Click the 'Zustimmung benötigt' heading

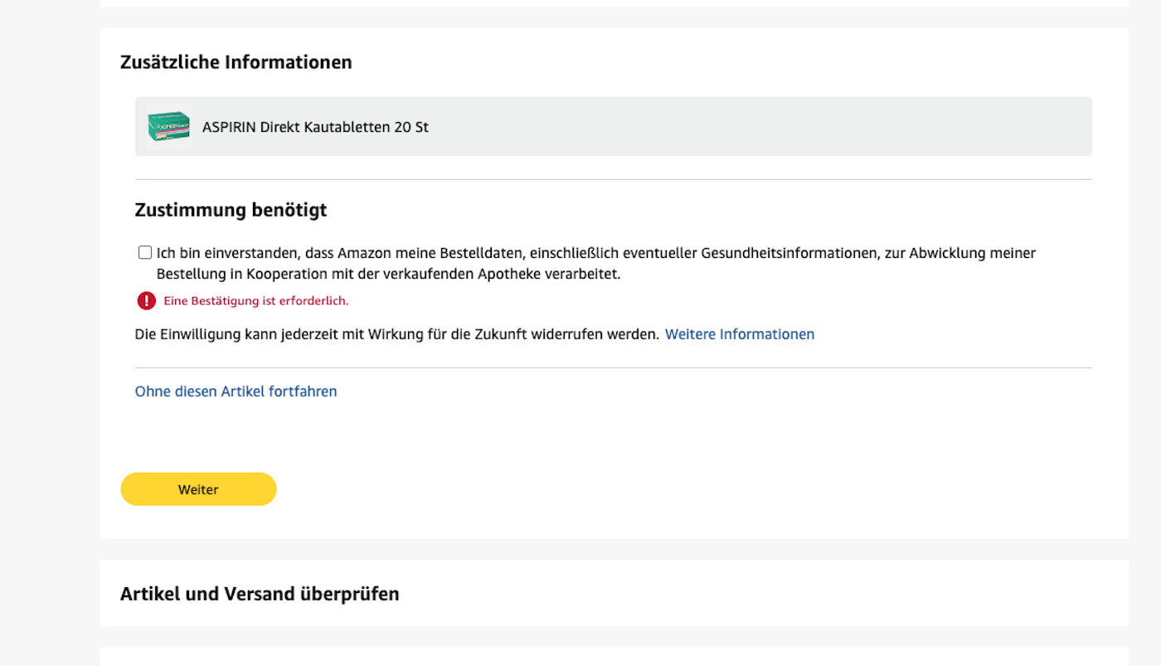pyautogui.click(x=231, y=210)
